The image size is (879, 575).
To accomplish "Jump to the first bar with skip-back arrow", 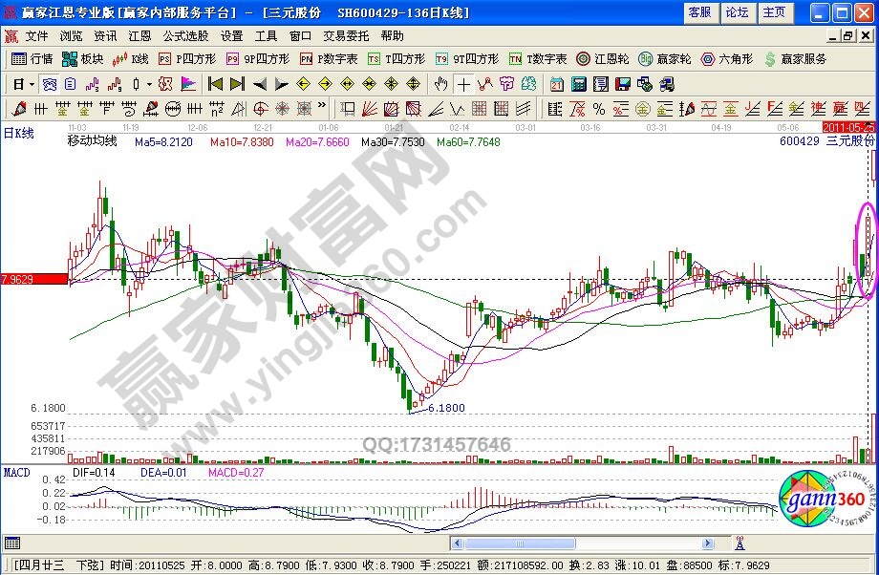I will click(216, 84).
